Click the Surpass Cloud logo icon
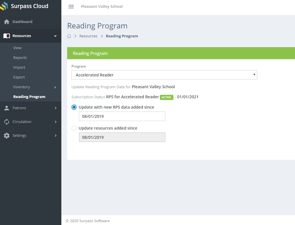 pyautogui.click(x=4, y=6)
